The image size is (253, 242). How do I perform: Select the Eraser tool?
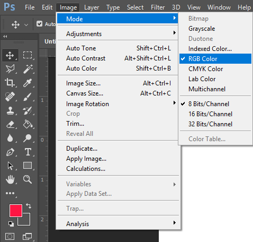tap(10, 125)
